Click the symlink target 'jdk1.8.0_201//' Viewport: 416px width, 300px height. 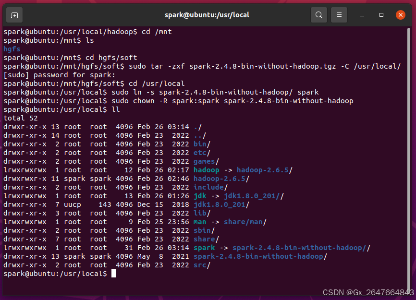click(x=254, y=196)
